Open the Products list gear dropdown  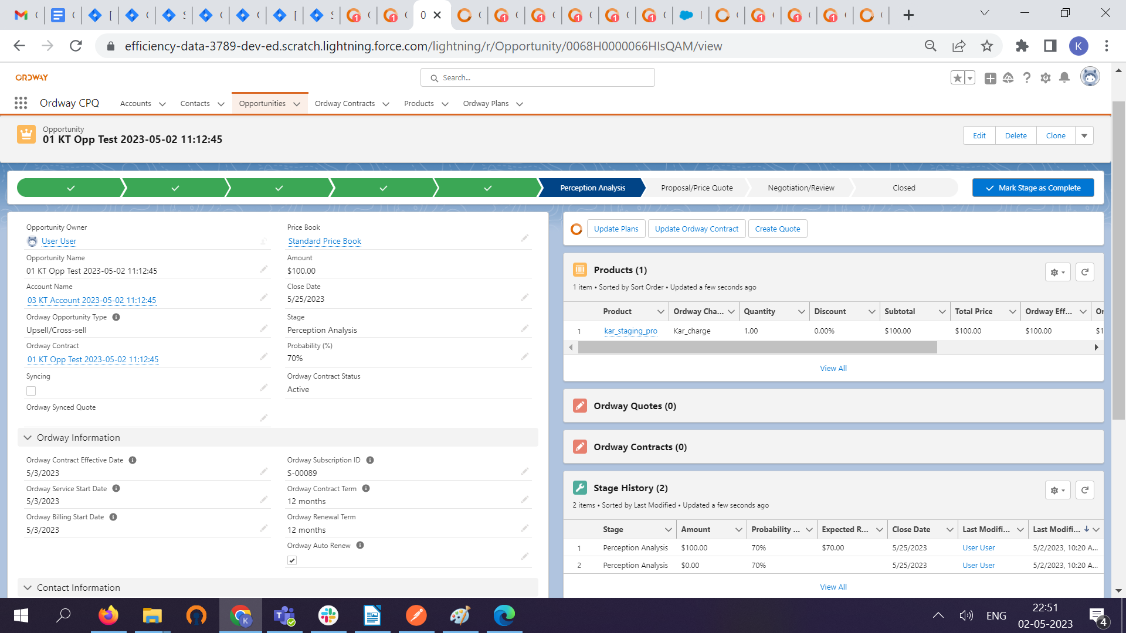tap(1058, 272)
